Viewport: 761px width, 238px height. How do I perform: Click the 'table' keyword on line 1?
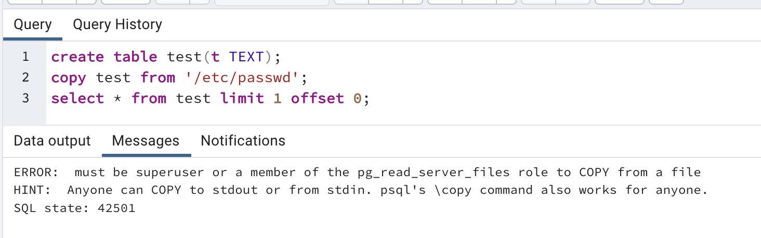pos(135,57)
